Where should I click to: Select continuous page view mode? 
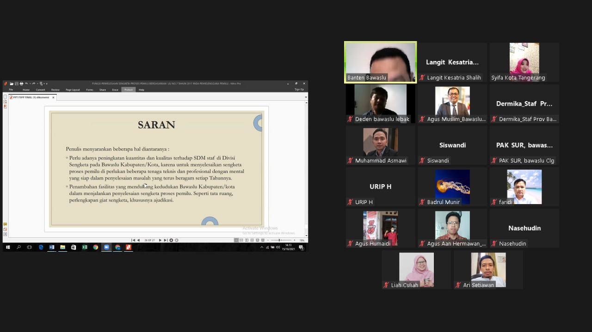click(241, 240)
